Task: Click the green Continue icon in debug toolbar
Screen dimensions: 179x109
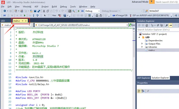Action: 25,15
